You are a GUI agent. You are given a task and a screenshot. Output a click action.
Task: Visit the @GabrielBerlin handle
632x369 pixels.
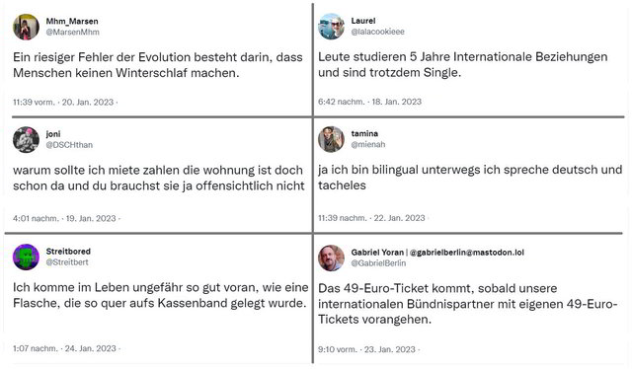tap(378, 263)
